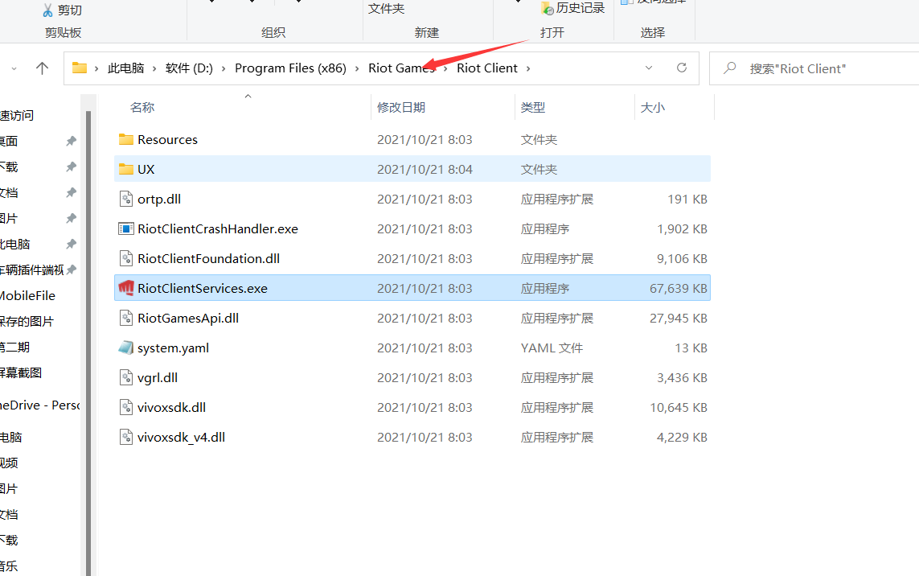Click the vivoxsdk_v4.dll file icon
This screenshot has height=576, width=919.
click(126, 437)
